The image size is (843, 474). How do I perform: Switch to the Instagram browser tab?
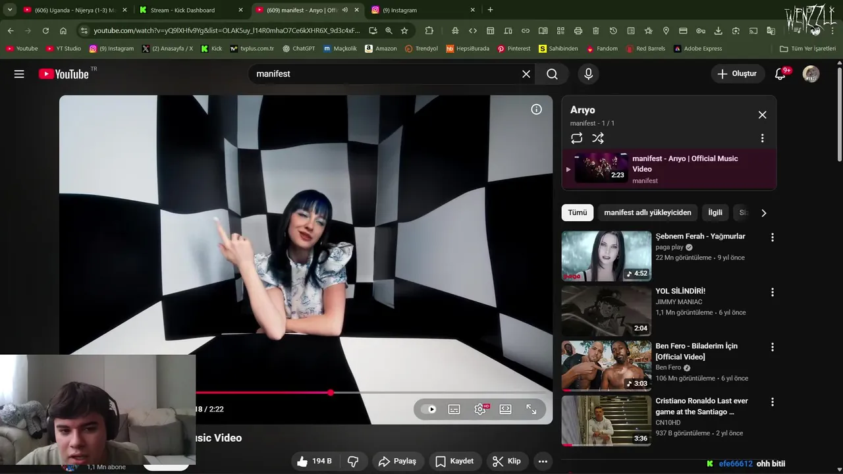pos(423,10)
